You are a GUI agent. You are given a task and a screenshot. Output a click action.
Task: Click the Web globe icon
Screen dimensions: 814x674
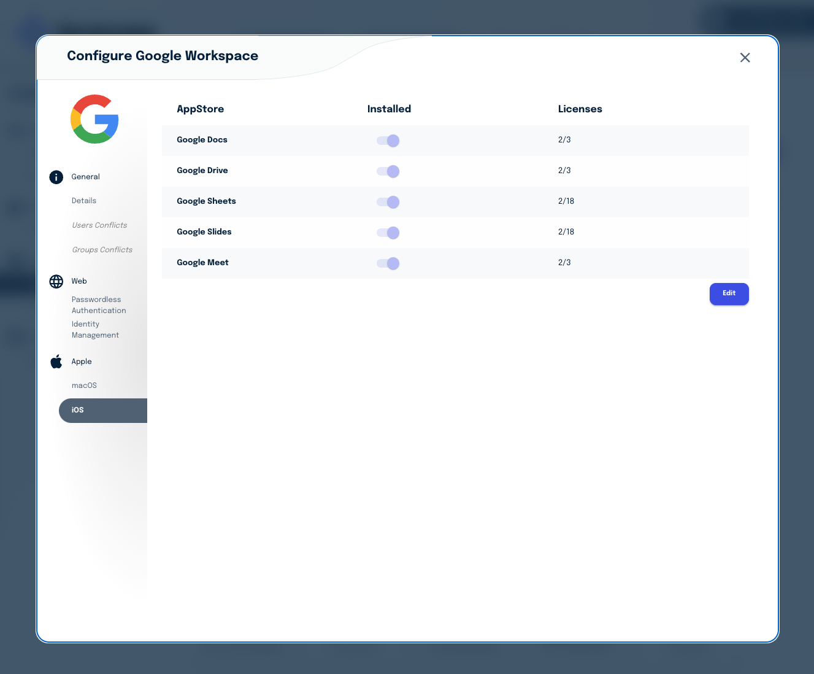point(56,282)
